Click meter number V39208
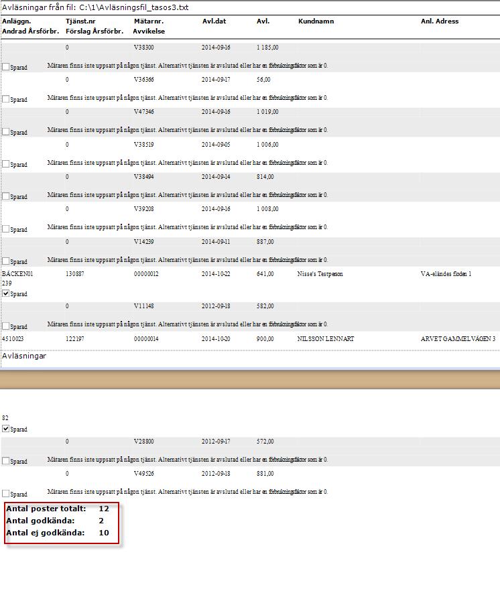Viewport: 500px width, 593px height. (143, 209)
